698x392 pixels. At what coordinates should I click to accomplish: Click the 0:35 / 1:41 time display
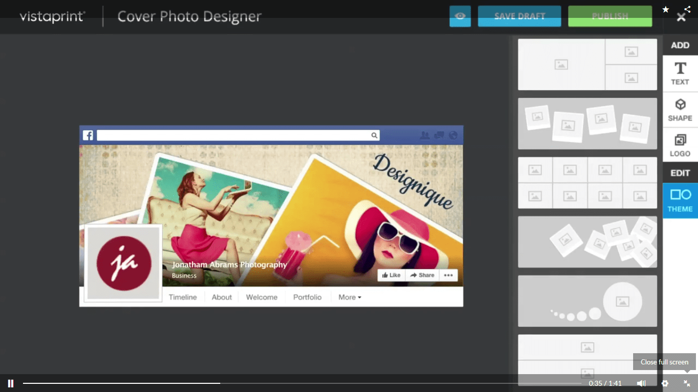605,383
